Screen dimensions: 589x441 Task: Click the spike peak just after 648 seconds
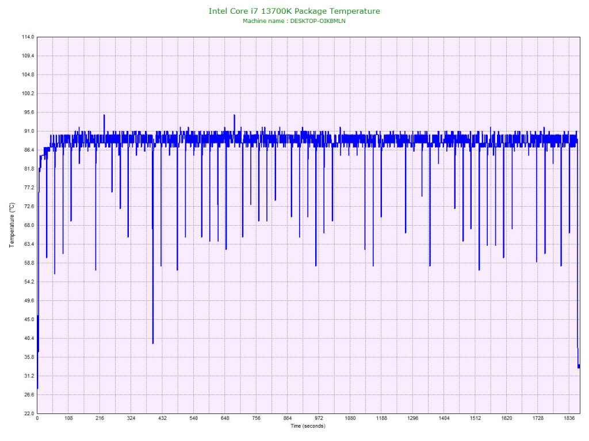234,115
